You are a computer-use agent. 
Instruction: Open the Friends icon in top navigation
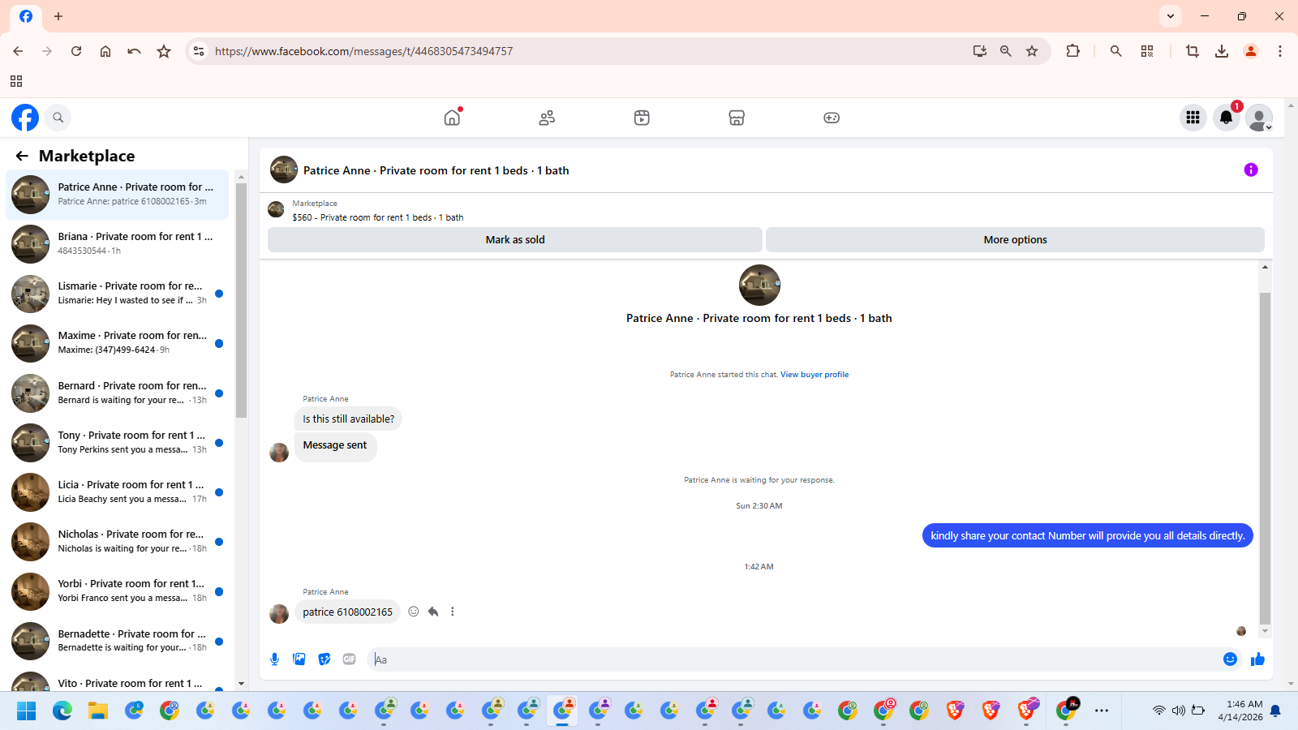click(547, 118)
